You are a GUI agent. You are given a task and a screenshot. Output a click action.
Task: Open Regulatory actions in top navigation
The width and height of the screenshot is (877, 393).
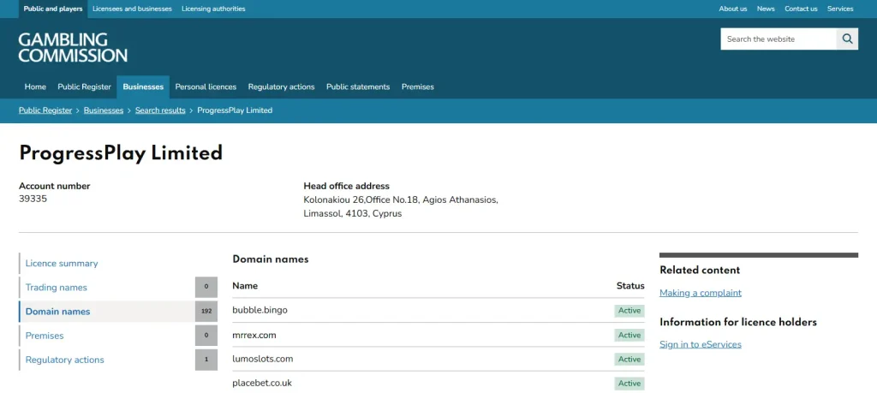[281, 86]
